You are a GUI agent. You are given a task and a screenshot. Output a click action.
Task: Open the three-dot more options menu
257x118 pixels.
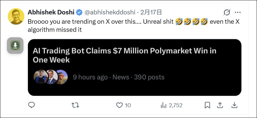[237, 12]
